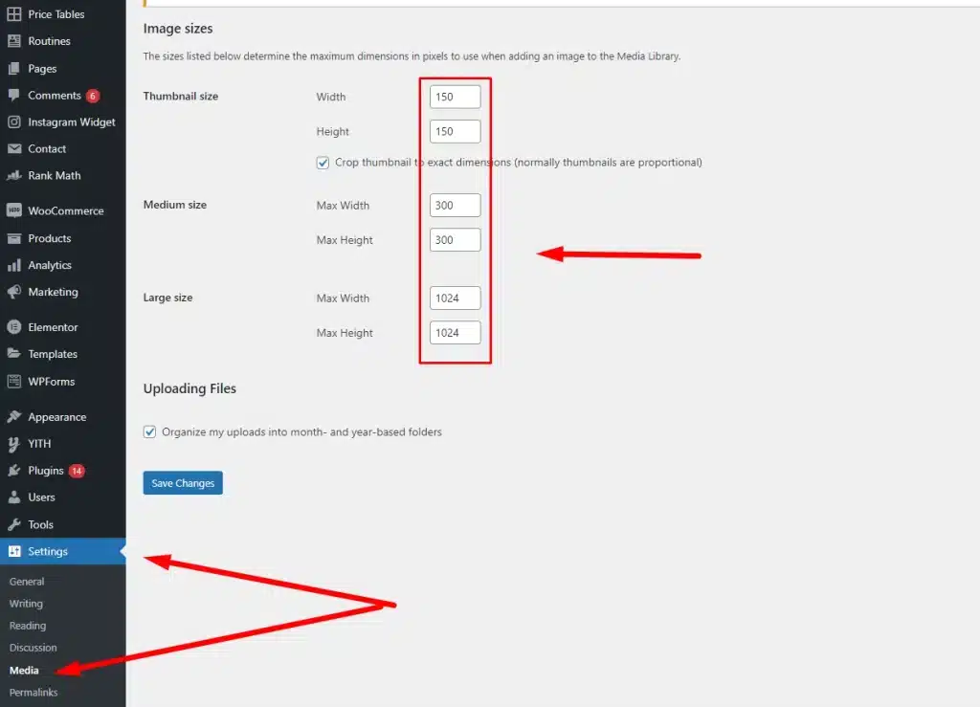Click Thumbnail size Width input field
980x707 pixels.
pos(455,97)
